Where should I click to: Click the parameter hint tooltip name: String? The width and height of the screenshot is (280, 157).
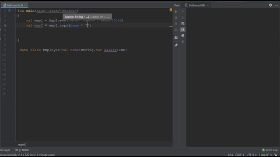pyautogui.click(x=77, y=17)
